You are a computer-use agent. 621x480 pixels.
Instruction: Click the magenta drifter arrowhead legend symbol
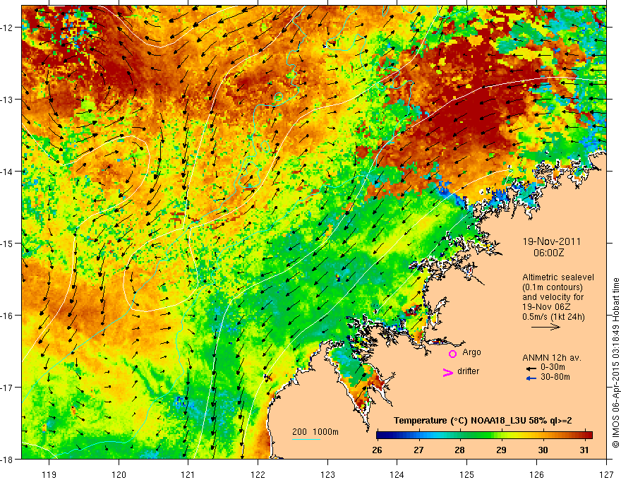tap(447, 372)
